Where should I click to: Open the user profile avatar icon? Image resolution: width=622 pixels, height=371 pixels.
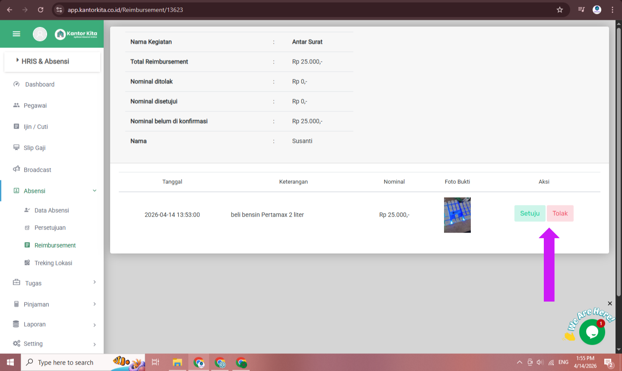point(40,34)
